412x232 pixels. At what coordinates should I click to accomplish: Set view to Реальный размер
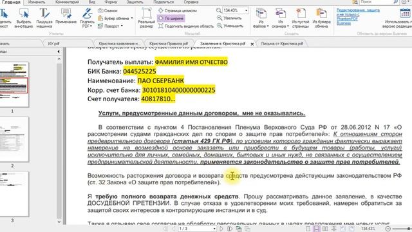146,18
